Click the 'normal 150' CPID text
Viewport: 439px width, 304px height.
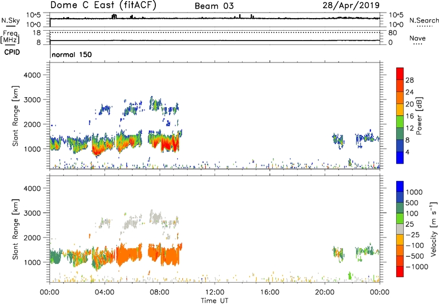click(x=72, y=54)
